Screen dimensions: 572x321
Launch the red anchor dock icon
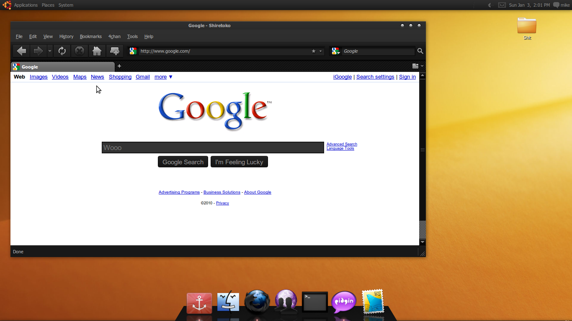click(199, 303)
